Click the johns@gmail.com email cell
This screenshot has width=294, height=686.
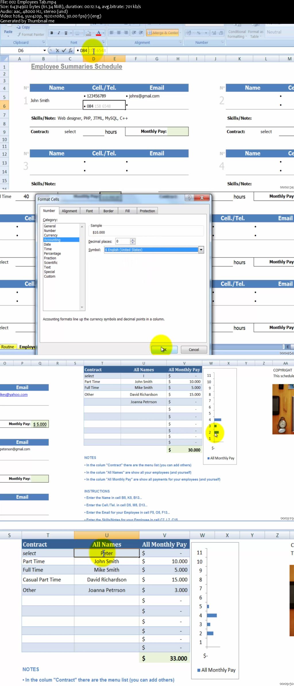(144, 96)
